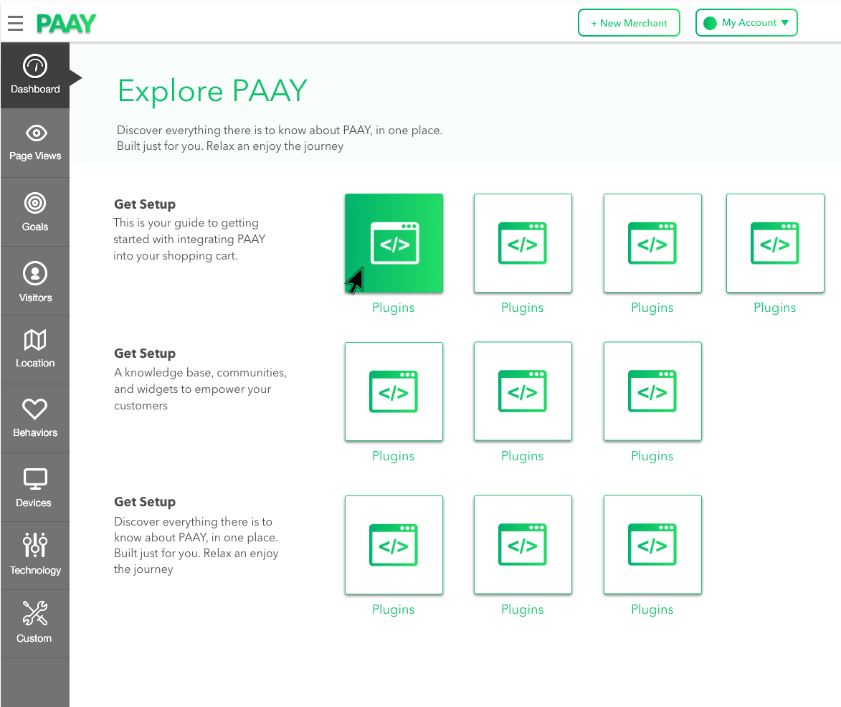
Task: Open the Custom tools section
Action: [x=35, y=624]
